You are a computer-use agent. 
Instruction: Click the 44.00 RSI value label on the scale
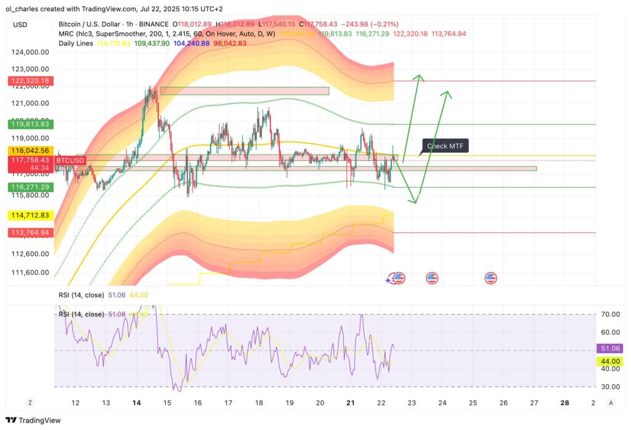(x=609, y=362)
